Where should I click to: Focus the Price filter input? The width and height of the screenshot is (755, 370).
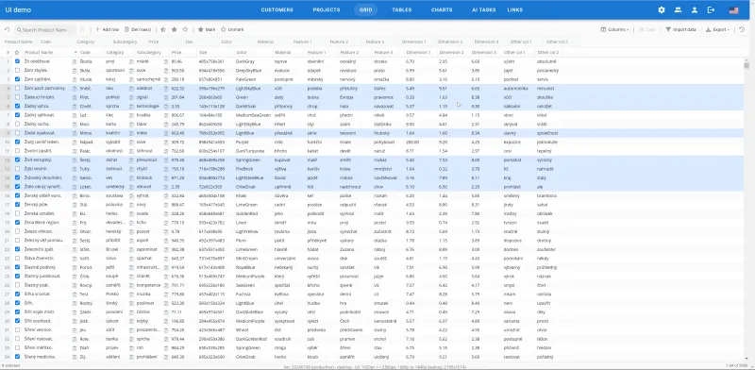[165, 42]
